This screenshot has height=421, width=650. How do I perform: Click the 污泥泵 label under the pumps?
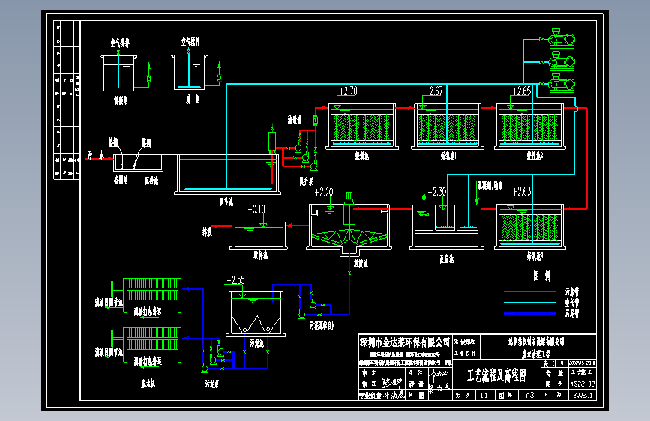point(212,384)
